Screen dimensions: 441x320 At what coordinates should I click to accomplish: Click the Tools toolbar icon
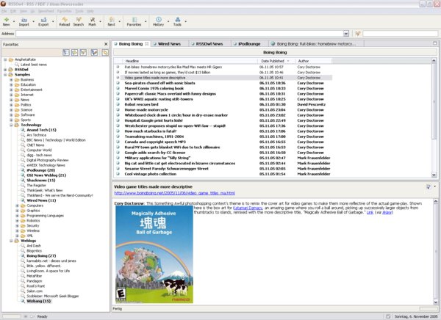(177, 21)
